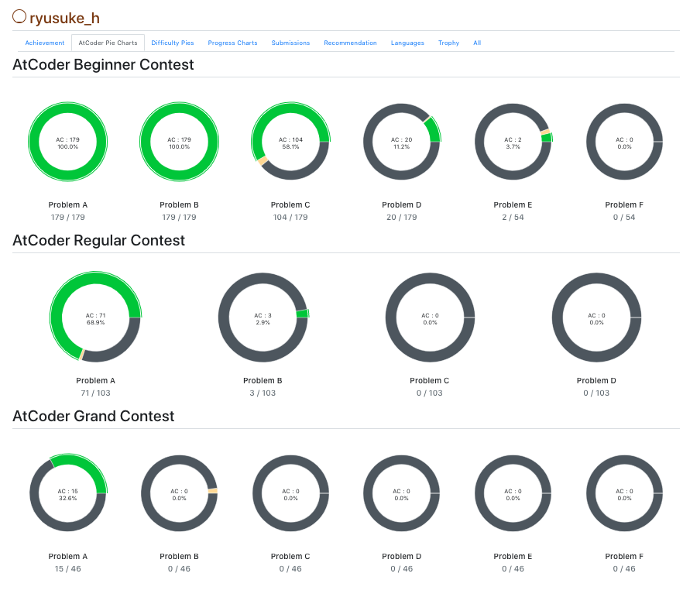Click the Problem E label under Beginner Contest
Viewport: 683px width, 604px height.
pyautogui.click(x=513, y=204)
